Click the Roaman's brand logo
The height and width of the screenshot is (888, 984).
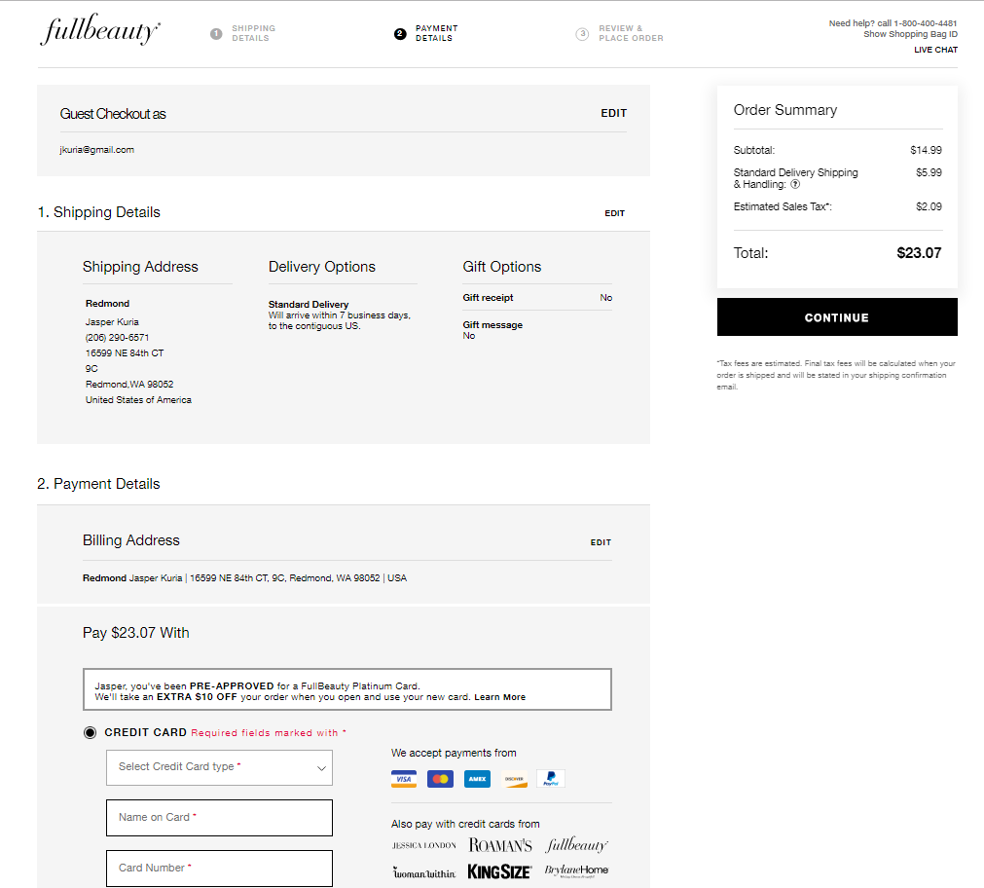(x=500, y=845)
